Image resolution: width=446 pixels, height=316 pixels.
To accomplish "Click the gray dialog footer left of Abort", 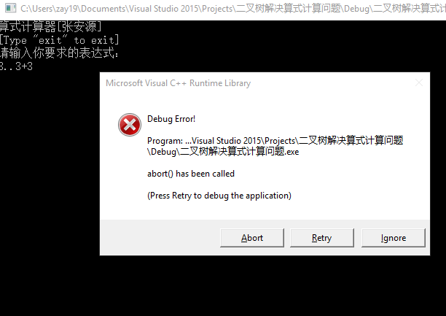I will (160, 237).
